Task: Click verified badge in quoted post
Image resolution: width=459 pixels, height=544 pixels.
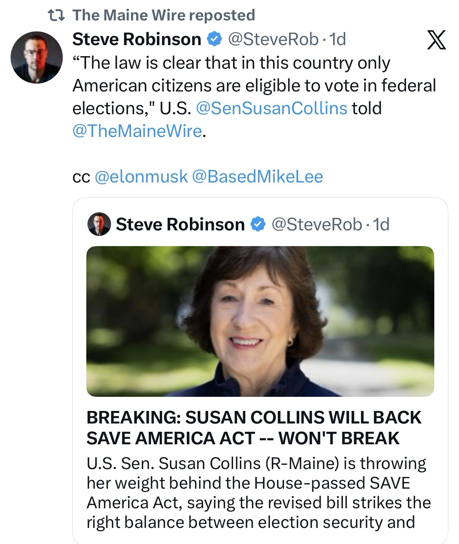Action: (257, 225)
